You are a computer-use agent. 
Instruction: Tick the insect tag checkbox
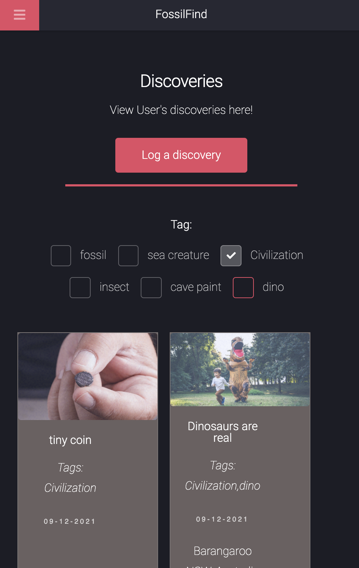[x=80, y=288]
